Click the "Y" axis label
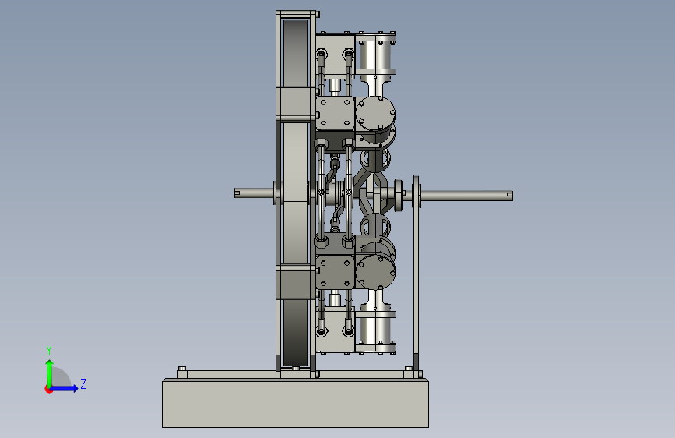675x438 pixels. click(49, 350)
